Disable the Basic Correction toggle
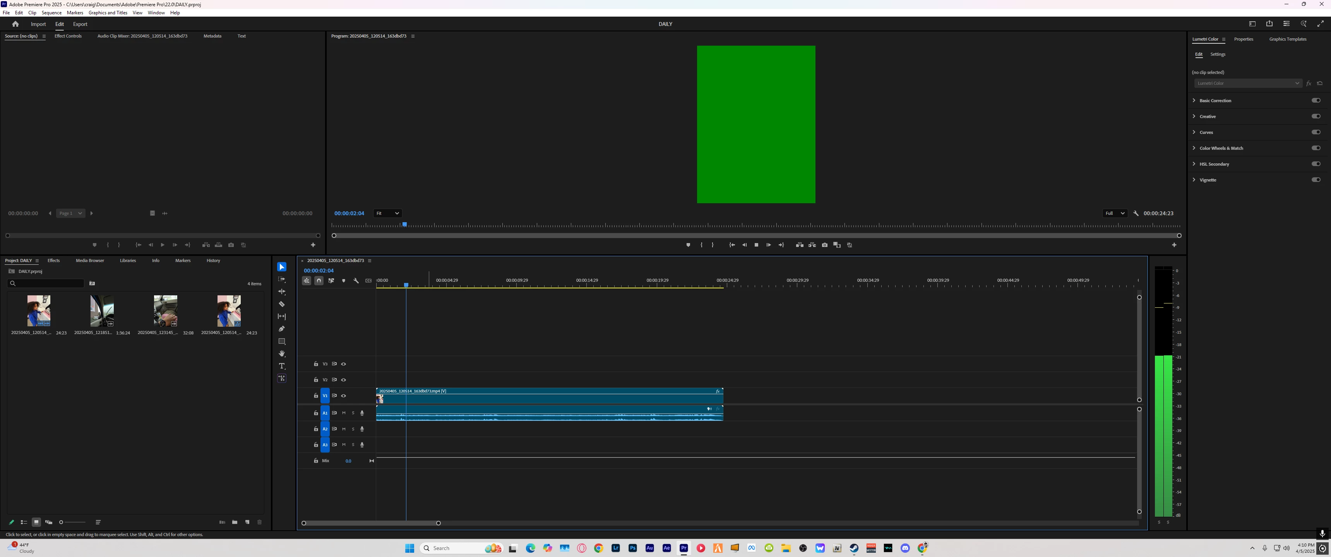Screen dimensions: 1331x557 [x=1316, y=100]
